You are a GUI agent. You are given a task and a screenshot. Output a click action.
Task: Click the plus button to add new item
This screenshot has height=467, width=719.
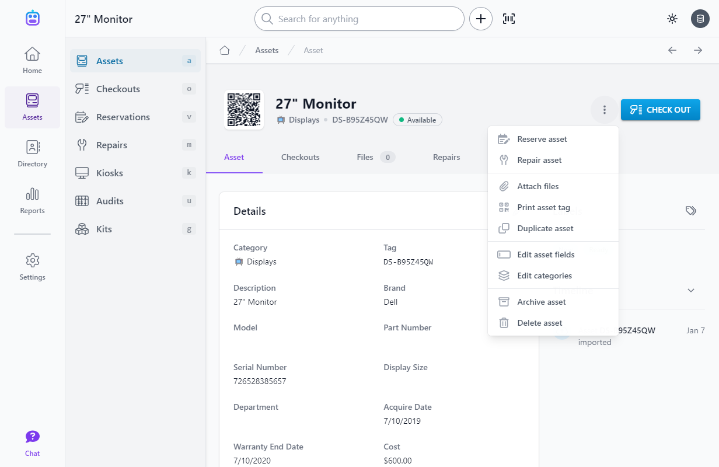tap(480, 18)
